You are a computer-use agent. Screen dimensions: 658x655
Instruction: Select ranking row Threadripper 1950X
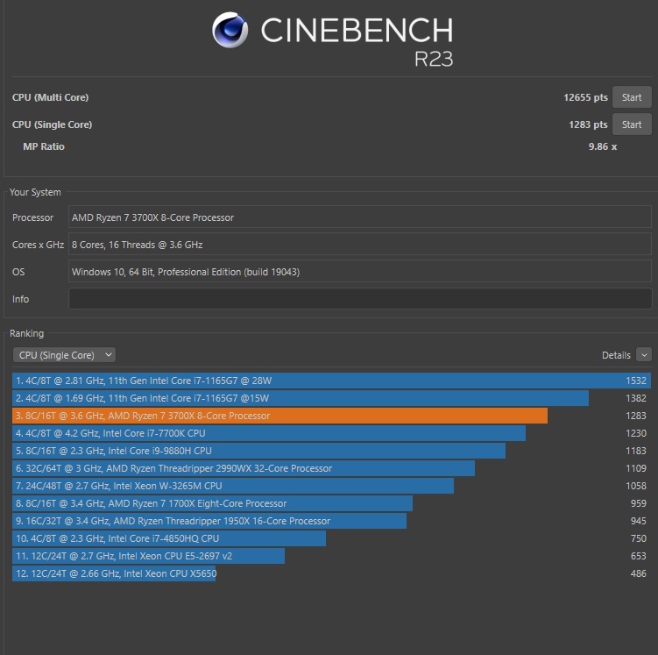331,521
